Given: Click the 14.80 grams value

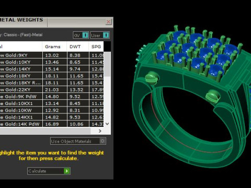Looking at the screenshot, I should coord(52,97).
